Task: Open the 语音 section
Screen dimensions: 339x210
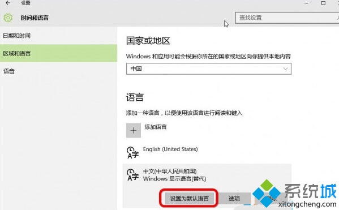Action: [59, 71]
